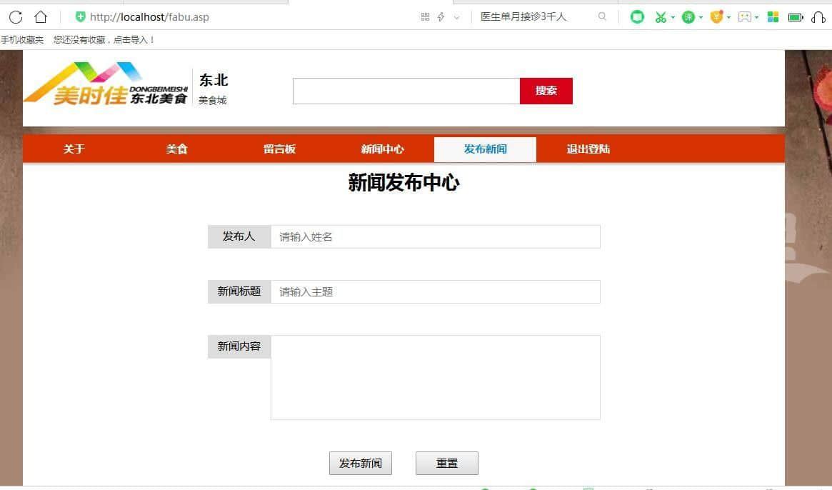832x490 pixels.
Task: Open the 新闻中心 navigation tab
Action: pyautogui.click(x=382, y=149)
